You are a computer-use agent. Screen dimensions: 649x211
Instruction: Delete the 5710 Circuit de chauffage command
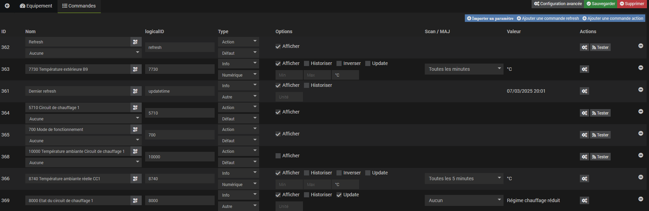tap(640, 111)
